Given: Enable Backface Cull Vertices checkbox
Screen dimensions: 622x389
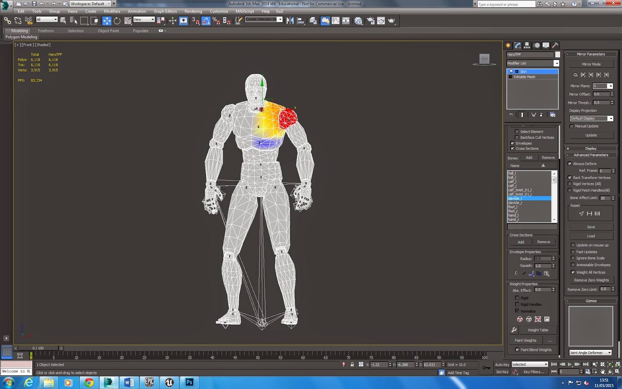Looking at the screenshot, I should [x=517, y=137].
